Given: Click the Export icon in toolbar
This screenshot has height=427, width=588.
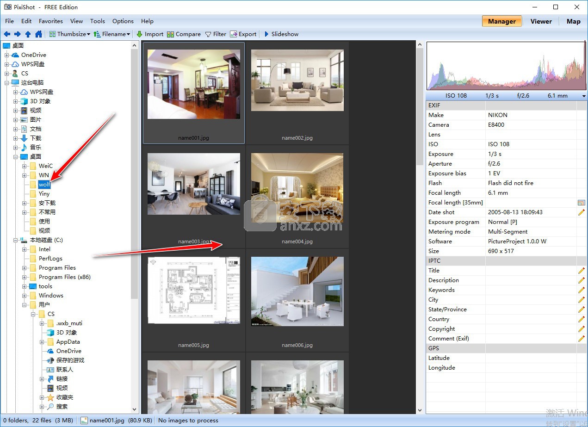Looking at the screenshot, I should pos(234,34).
